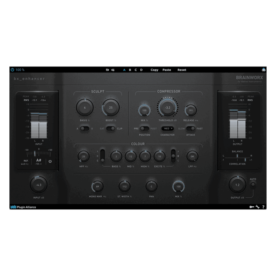Click the Output dB knob
The image size is (276, 276).
[x=237, y=185]
